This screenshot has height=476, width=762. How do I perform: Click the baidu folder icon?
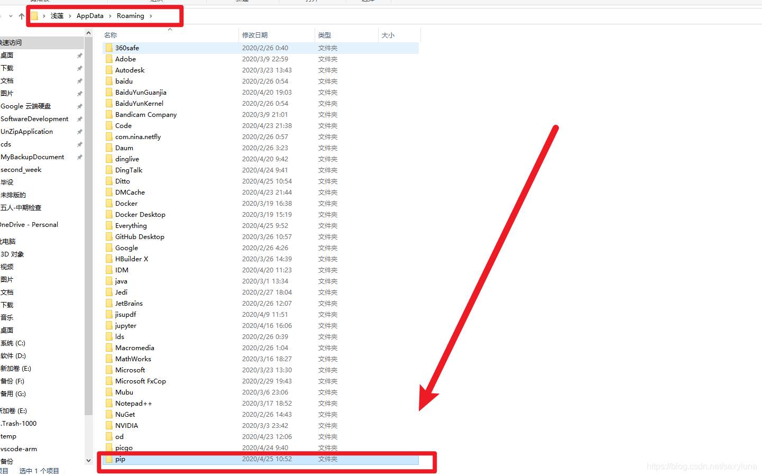tap(109, 81)
